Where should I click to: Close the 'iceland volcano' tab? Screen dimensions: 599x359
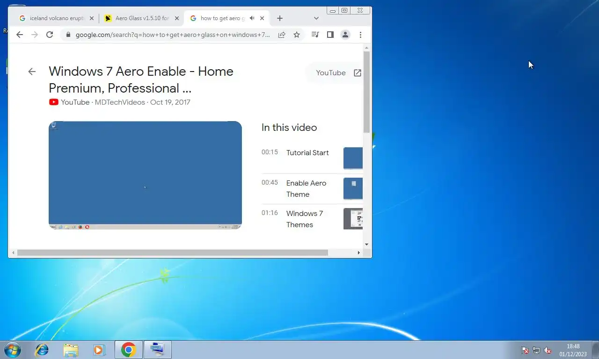click(x=92, y=18)
